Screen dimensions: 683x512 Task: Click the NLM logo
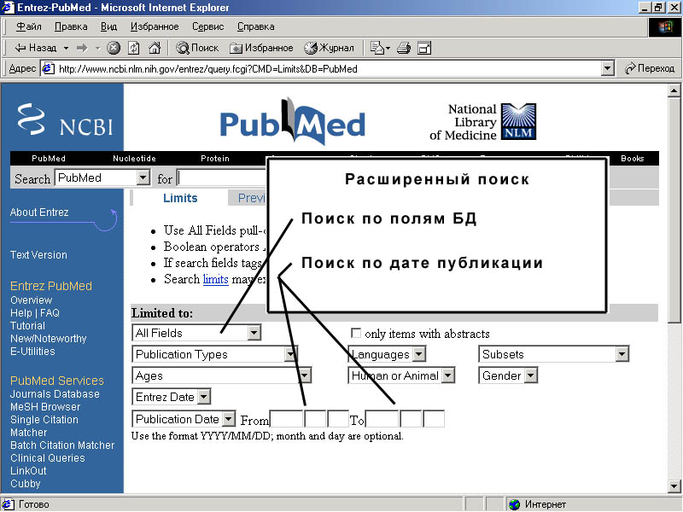click(518, 121)
